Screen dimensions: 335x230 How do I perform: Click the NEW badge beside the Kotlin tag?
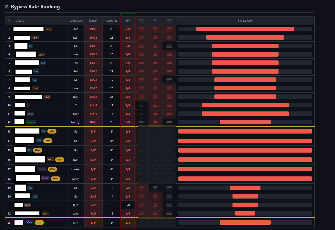pyautogui.click(x=55, y=178)
